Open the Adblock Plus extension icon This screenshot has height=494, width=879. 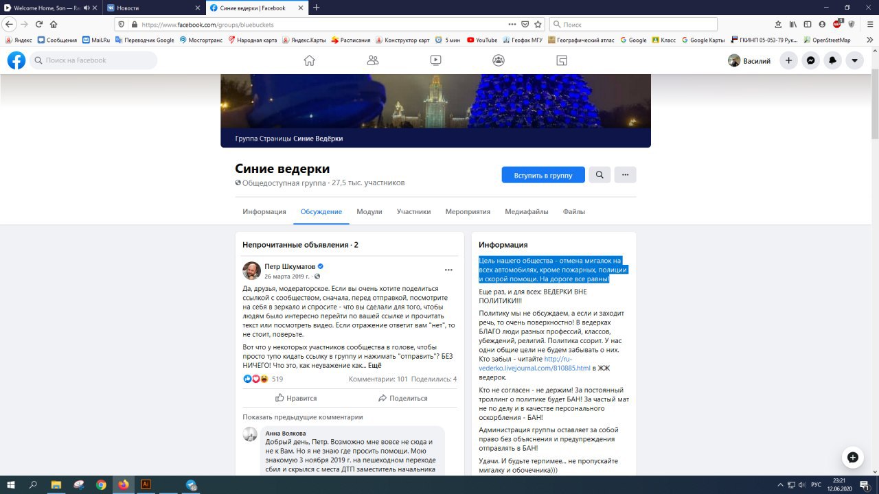(x=837, y=24)
